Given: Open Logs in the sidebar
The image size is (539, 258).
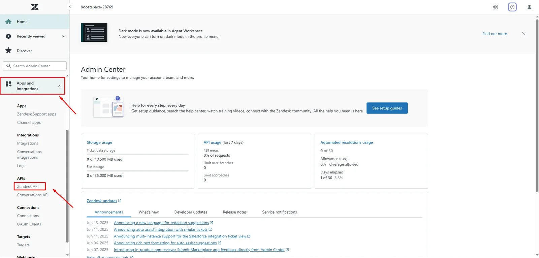Looking at the screenshot, I should click(21, 166).
